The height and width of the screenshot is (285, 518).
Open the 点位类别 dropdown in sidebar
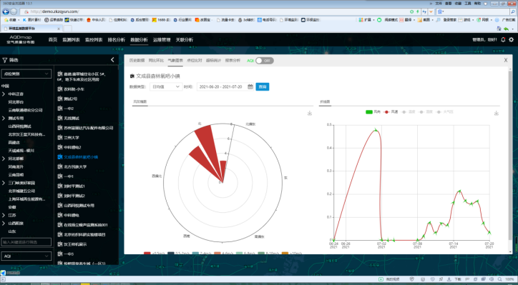pos(26,74)
